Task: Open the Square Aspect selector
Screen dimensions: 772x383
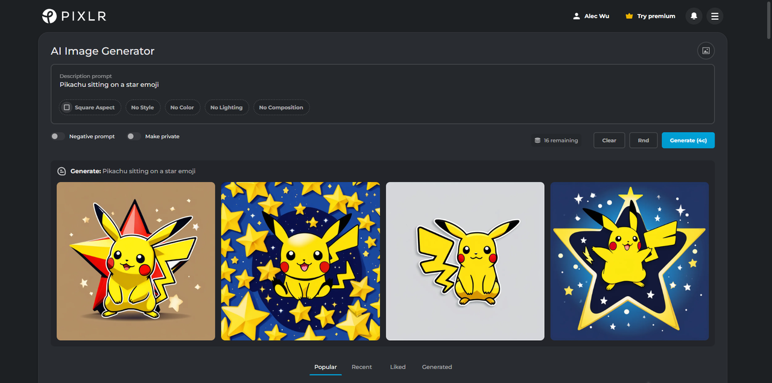Action: point(89,107)
